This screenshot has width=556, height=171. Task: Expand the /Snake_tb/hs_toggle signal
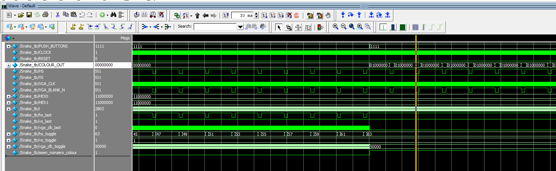(x=8, y=134)
